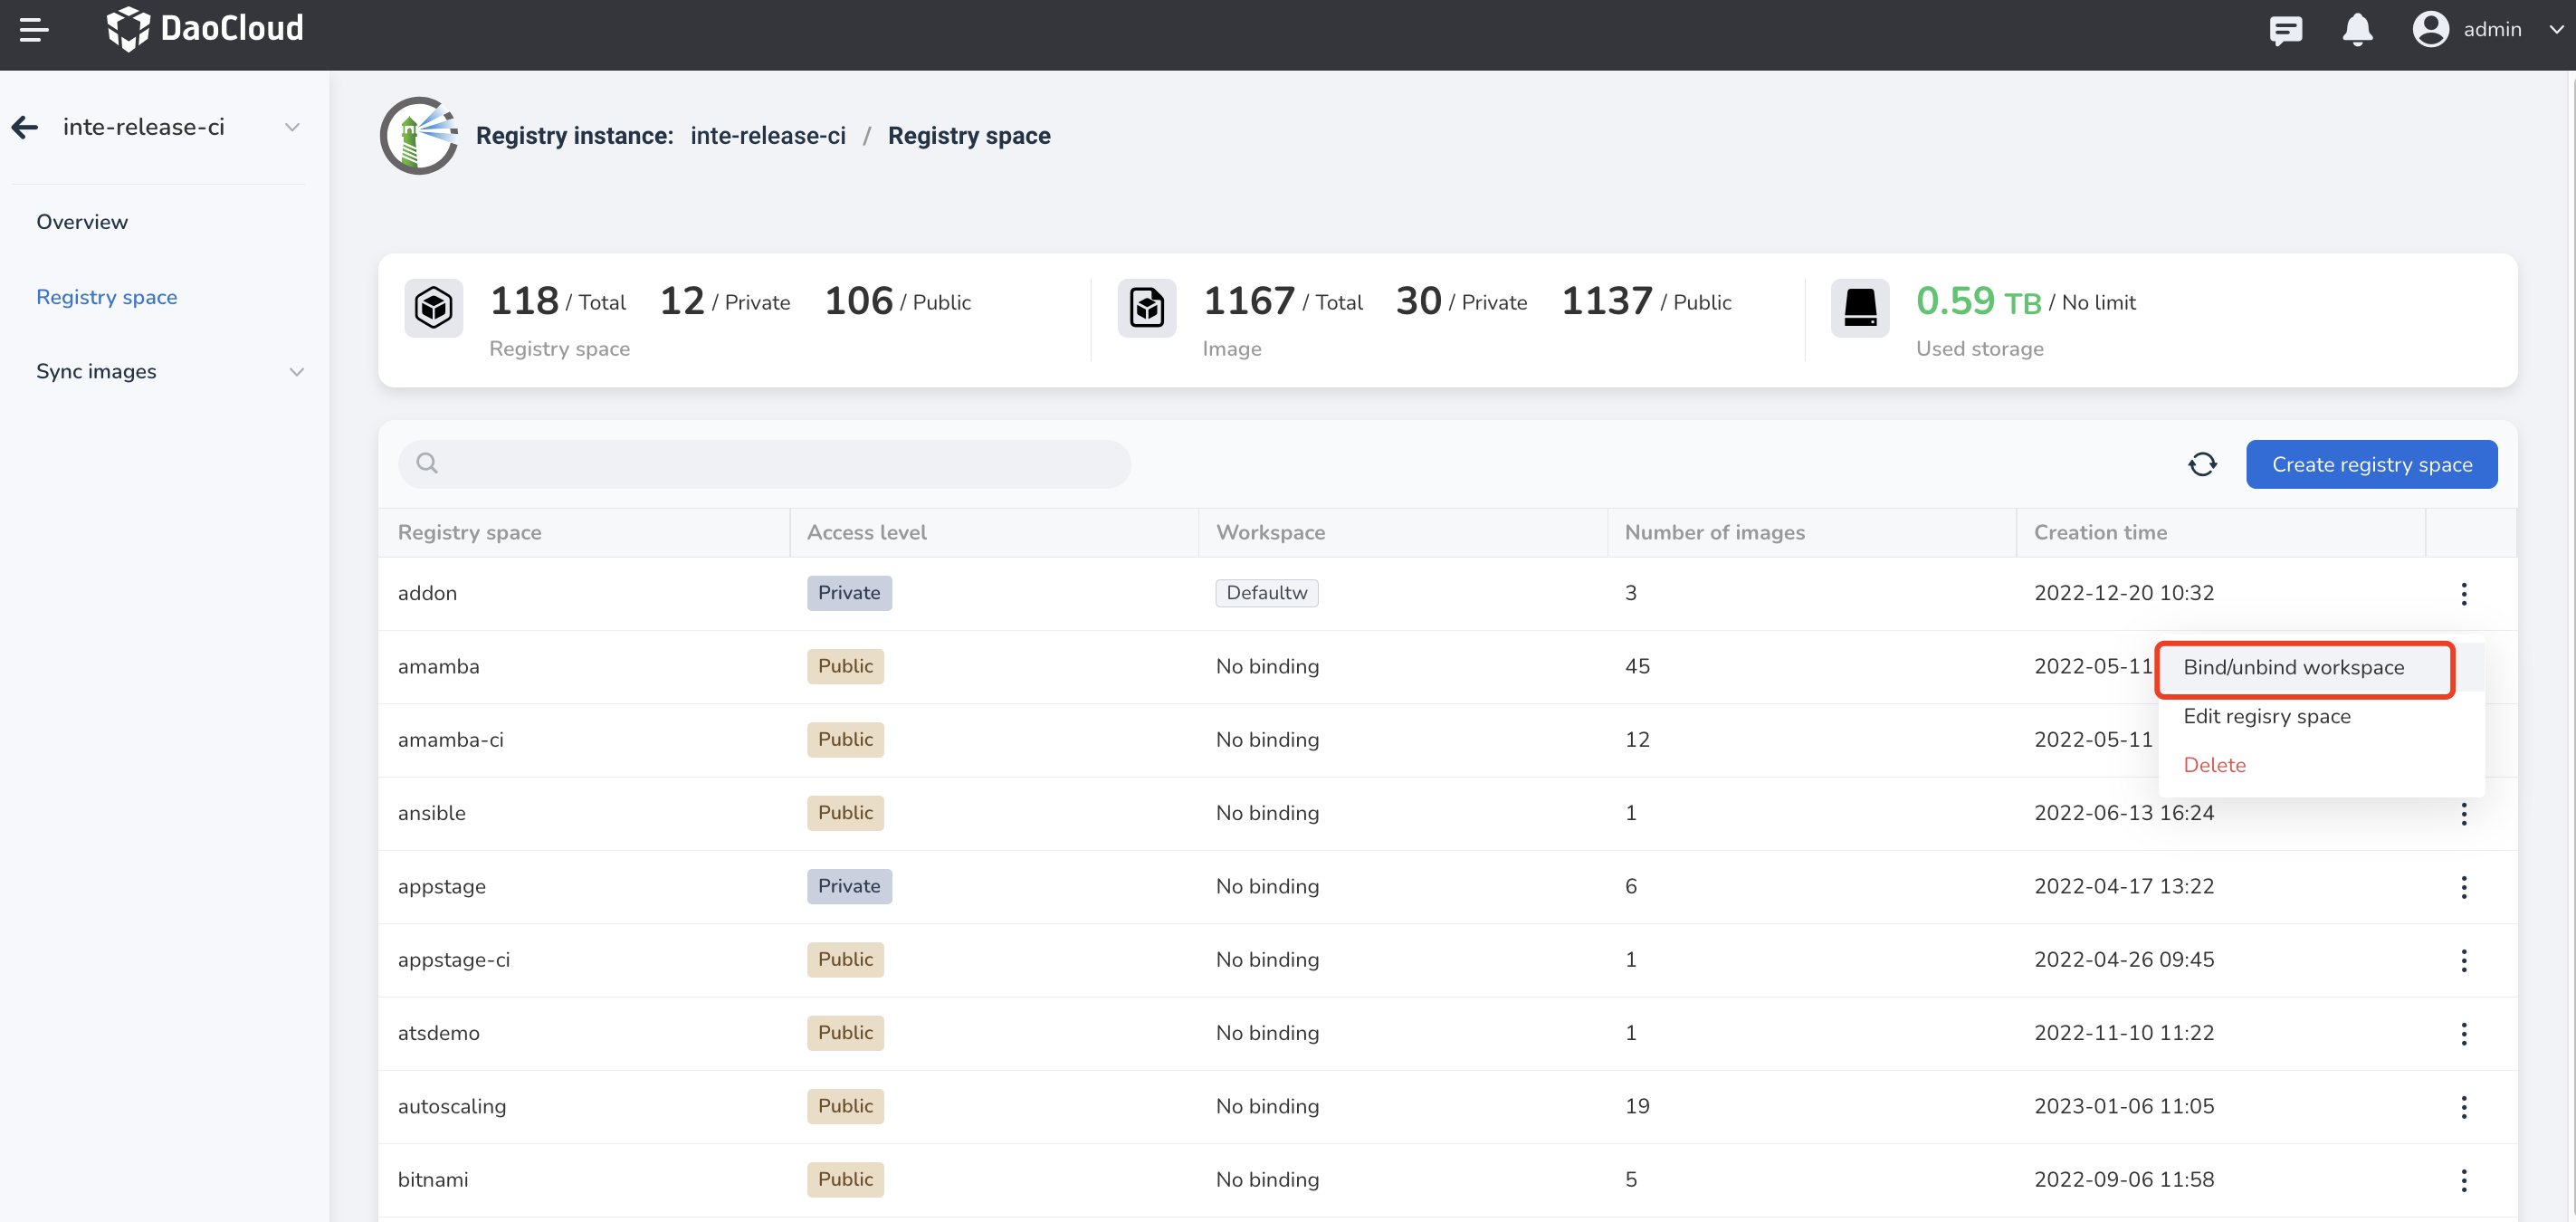
Task: Click the Private tag on appstage row
Action: (x=849, y=886)
